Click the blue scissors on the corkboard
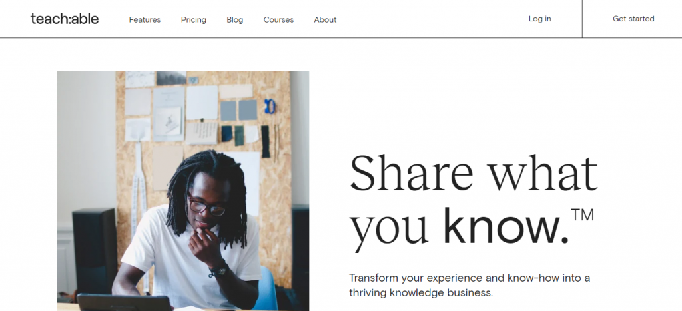 (x=270, y=106)
